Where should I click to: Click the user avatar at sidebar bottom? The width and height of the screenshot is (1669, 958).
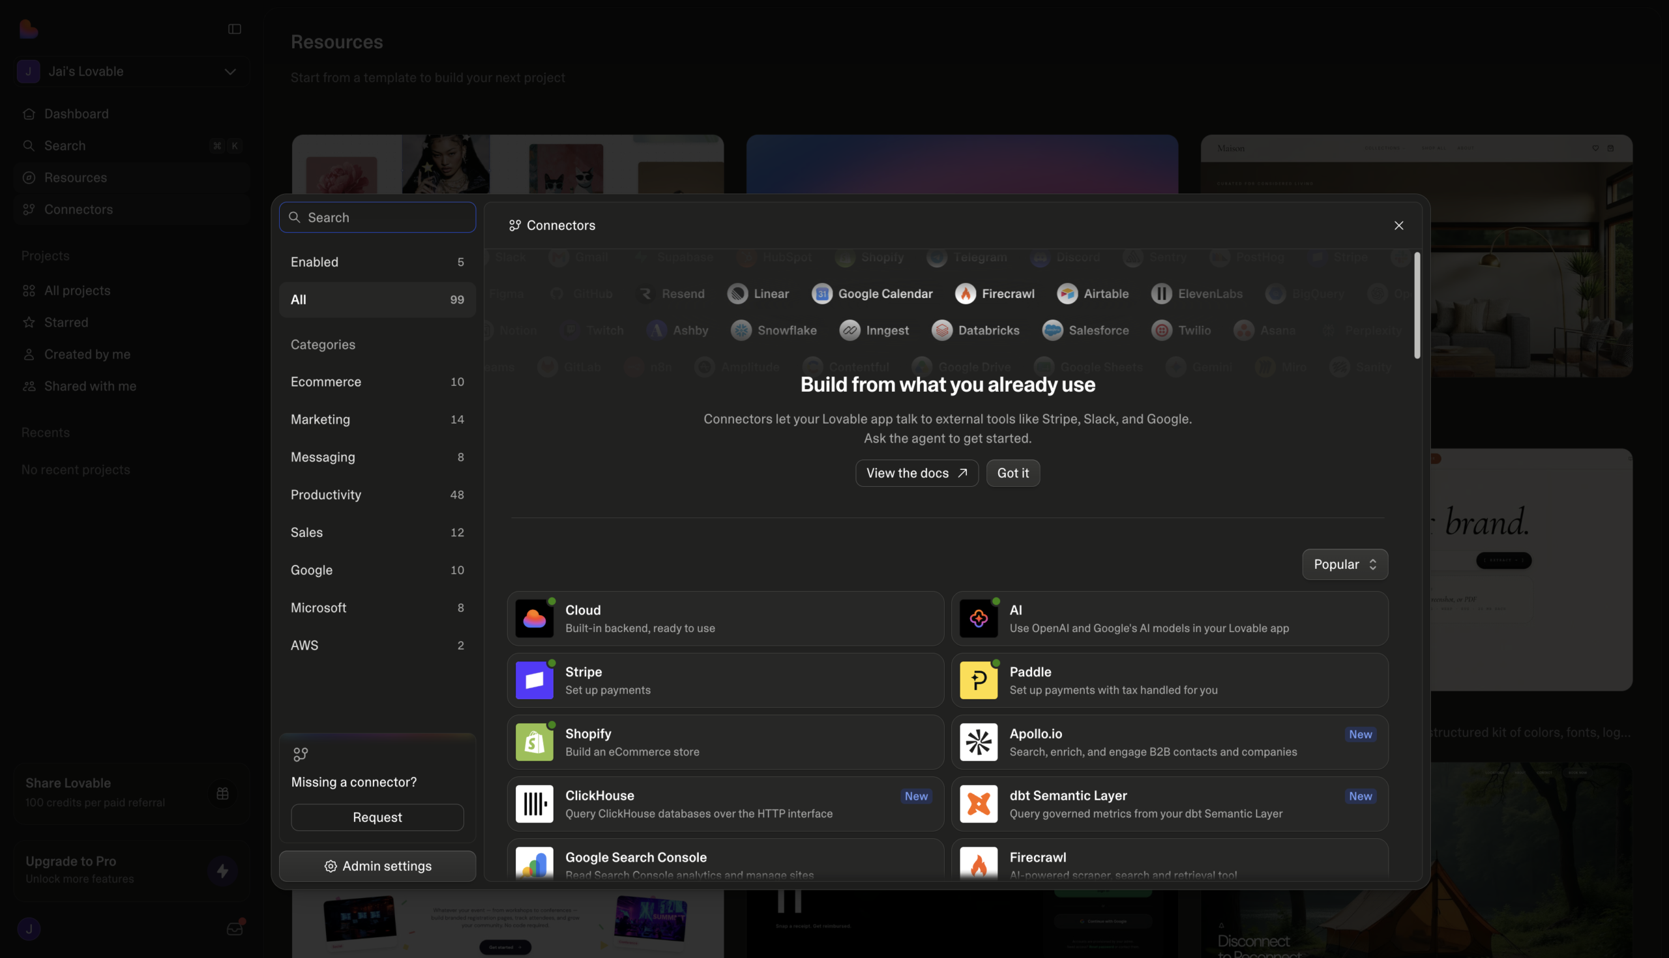coord(28,929)
